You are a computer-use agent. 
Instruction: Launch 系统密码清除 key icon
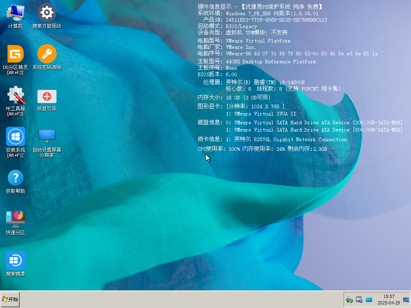(x=47, y=55)
